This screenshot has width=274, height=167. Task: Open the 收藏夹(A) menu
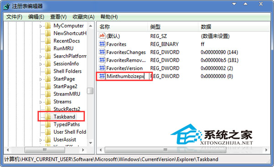[x=84, y=17]
